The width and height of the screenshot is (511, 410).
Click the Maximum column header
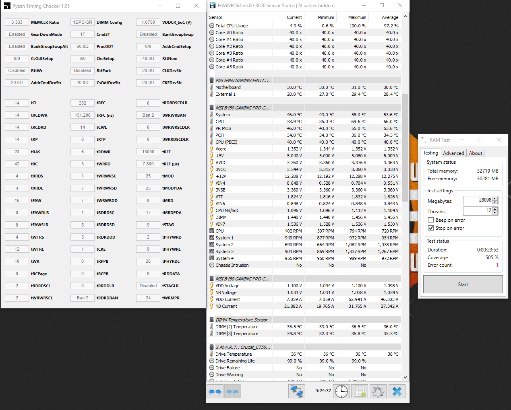coord(352,17)
